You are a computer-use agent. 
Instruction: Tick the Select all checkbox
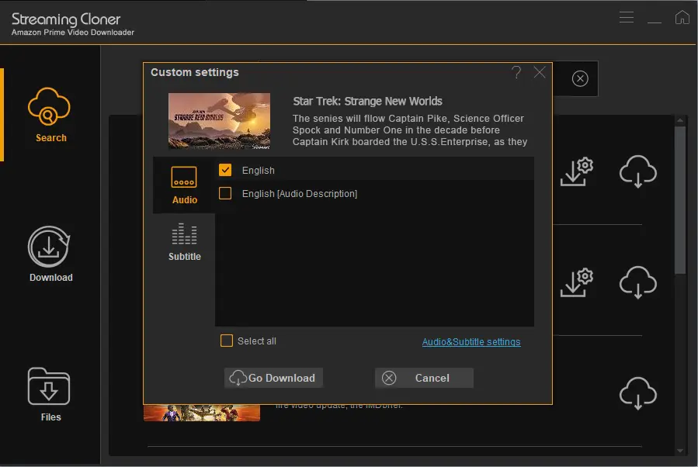(x=227, y=341)
